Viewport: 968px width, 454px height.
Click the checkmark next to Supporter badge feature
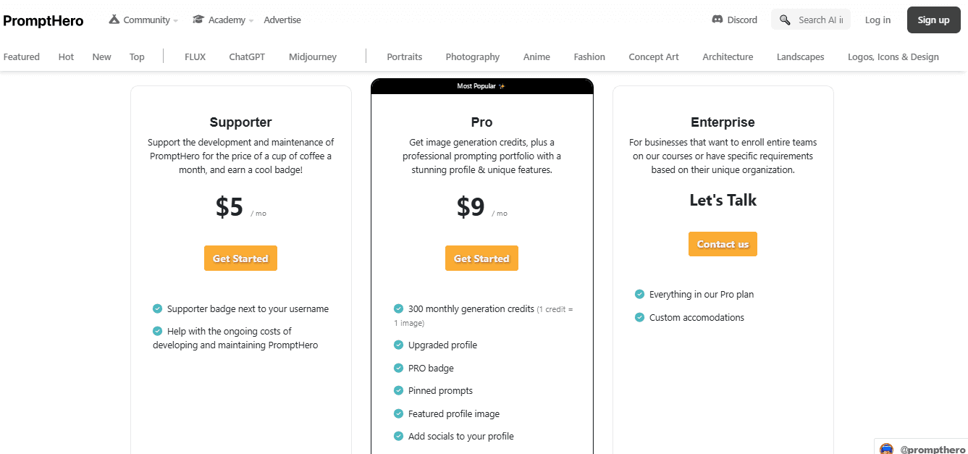point(157,308)
